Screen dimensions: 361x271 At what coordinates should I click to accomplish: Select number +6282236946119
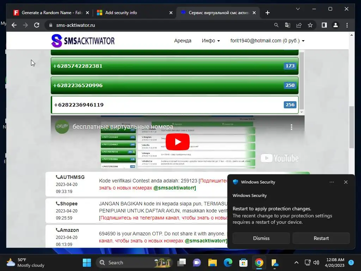[x=175, y=104]
